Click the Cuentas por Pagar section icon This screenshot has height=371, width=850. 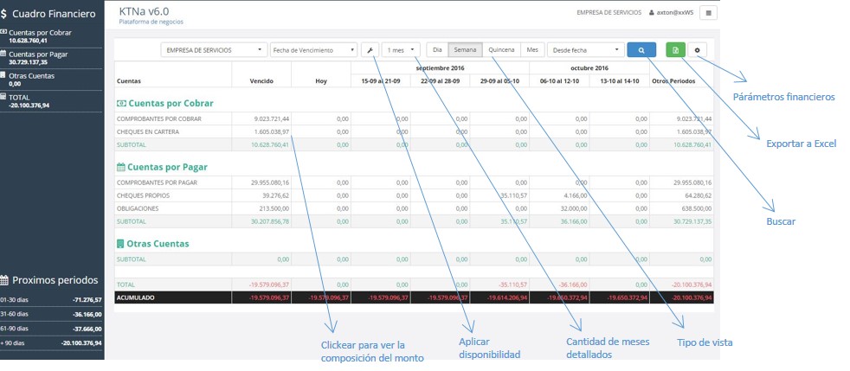pos(120,167)
